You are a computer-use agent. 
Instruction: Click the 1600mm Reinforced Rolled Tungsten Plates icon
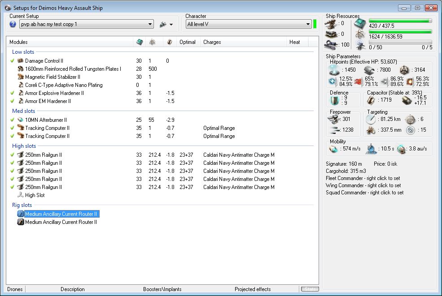[x=20, y=69]
